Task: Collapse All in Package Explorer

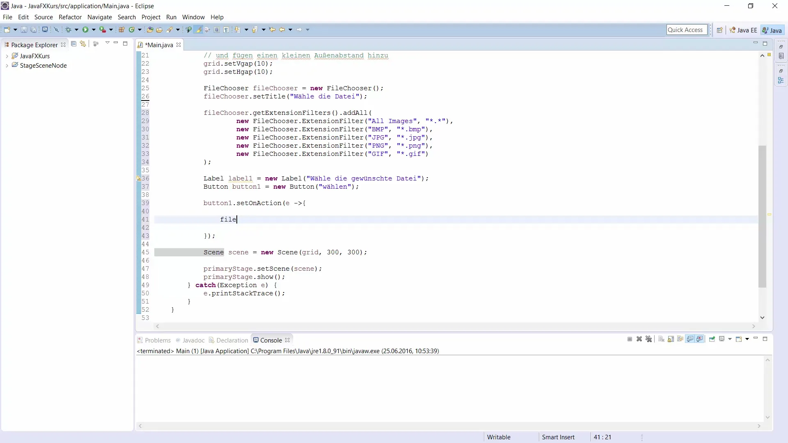Action: click(x=74, y=43)
